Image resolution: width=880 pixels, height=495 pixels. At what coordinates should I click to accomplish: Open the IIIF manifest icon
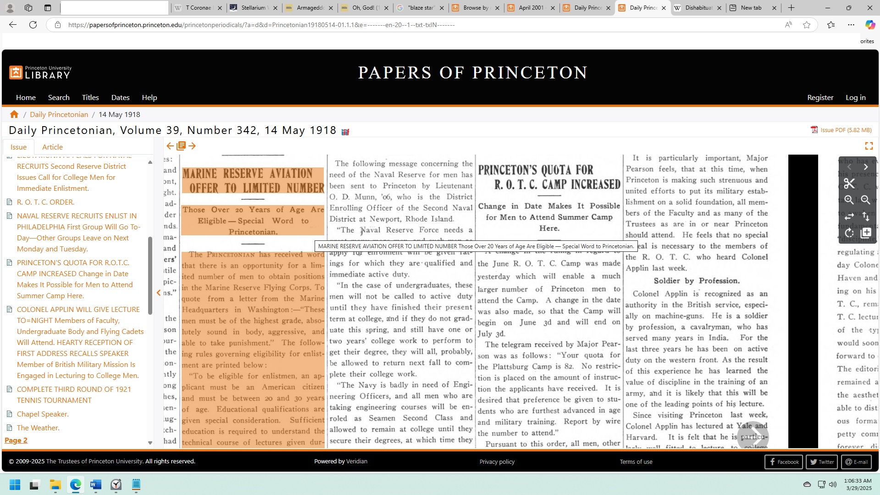[345, 132]
